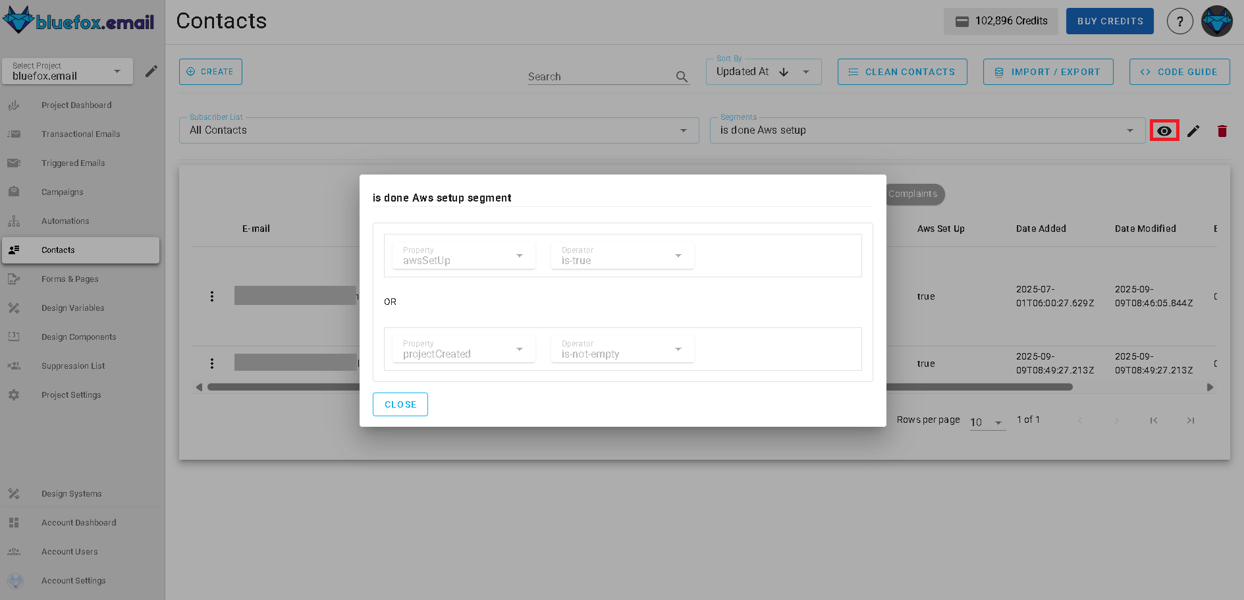
Task: Go to Automations in the sidebar
Action: click(x=65, y=221)
